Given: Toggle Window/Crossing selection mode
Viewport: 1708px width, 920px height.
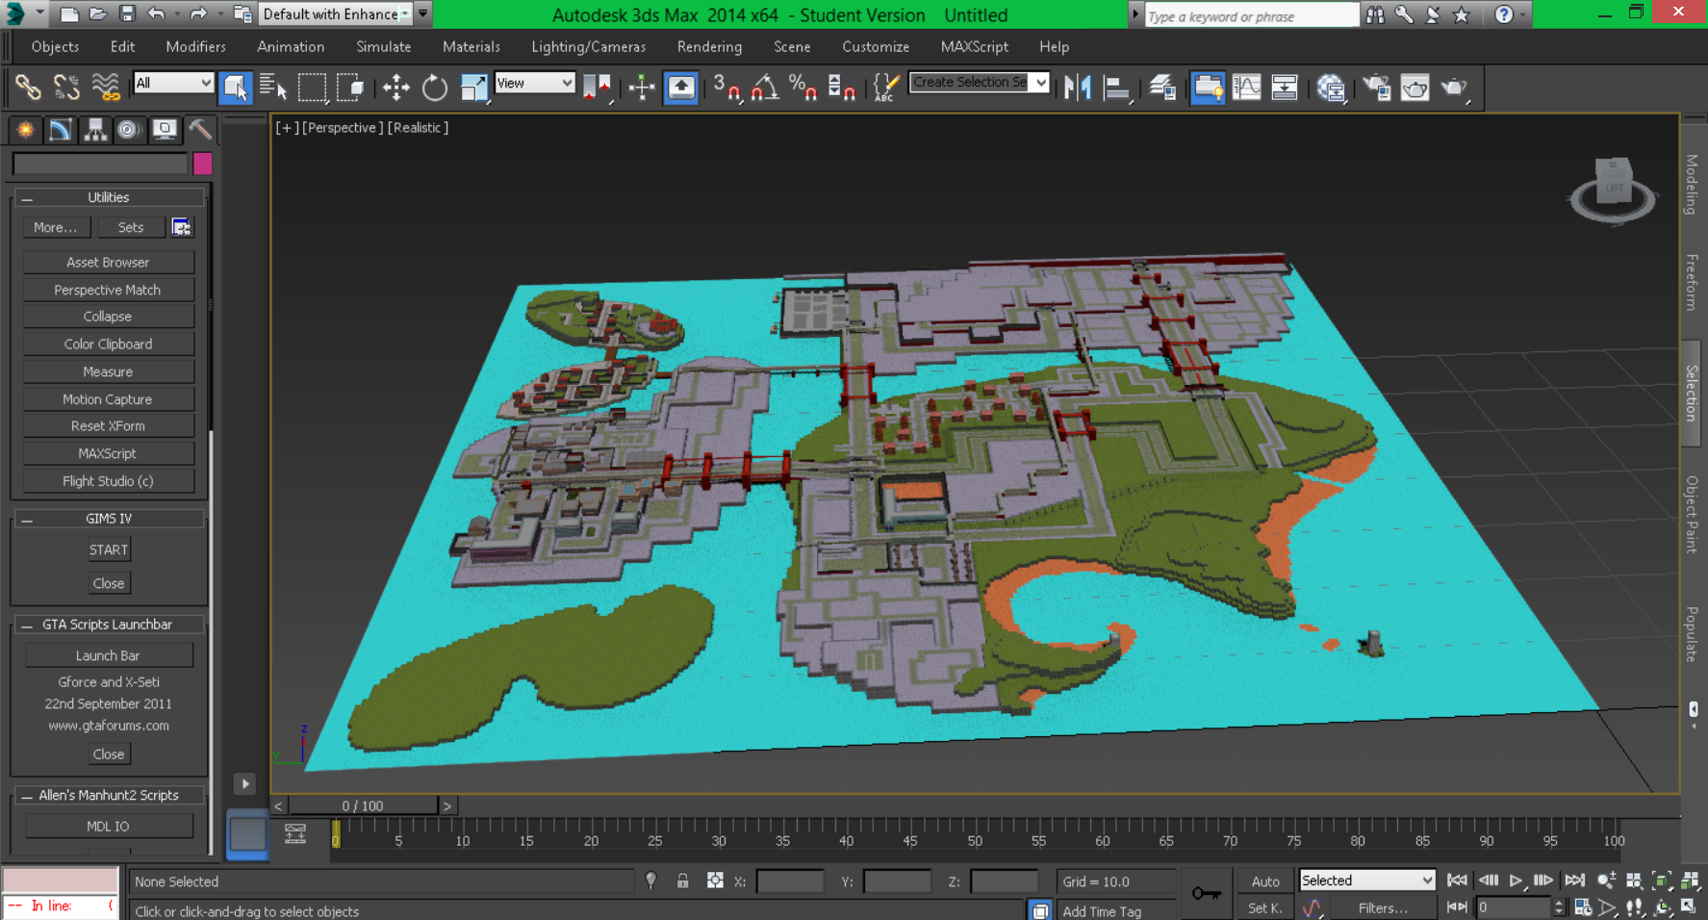Looking at the screenshot, I should coord(351,88).
